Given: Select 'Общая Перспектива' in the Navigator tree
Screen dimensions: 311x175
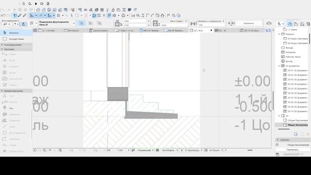Looking at the screenshot, I should click(x=297, y=120).
